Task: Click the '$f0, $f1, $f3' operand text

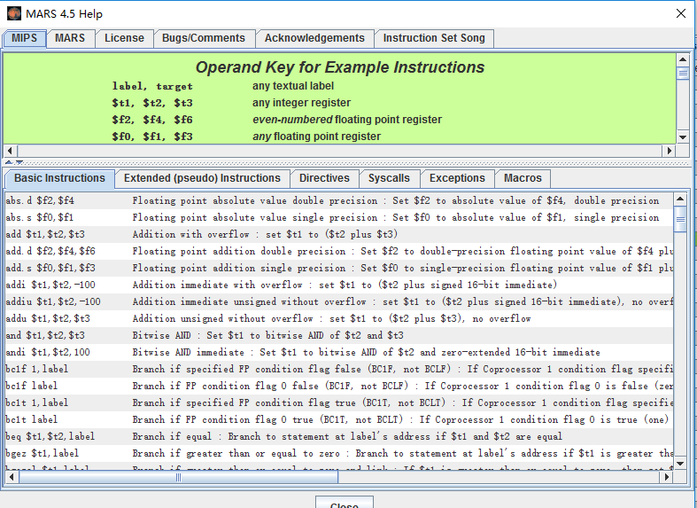Action: click(152, 137)
